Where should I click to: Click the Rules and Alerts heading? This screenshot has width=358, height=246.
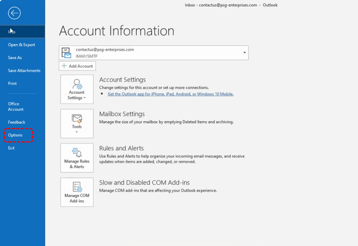(122, 148)
